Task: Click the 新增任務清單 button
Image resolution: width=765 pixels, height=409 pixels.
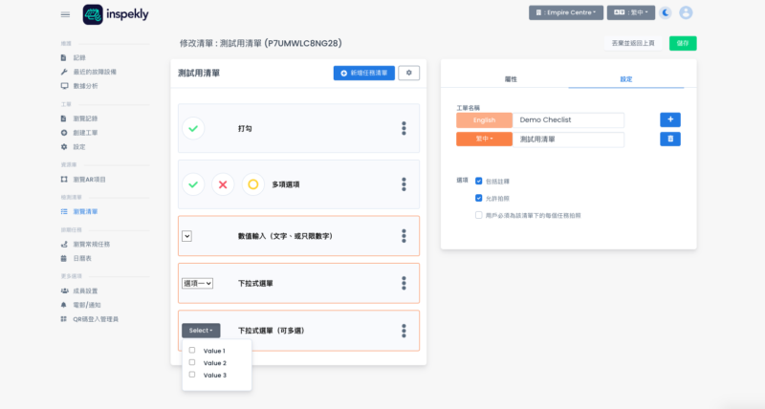Action: (x=363, y=73)
